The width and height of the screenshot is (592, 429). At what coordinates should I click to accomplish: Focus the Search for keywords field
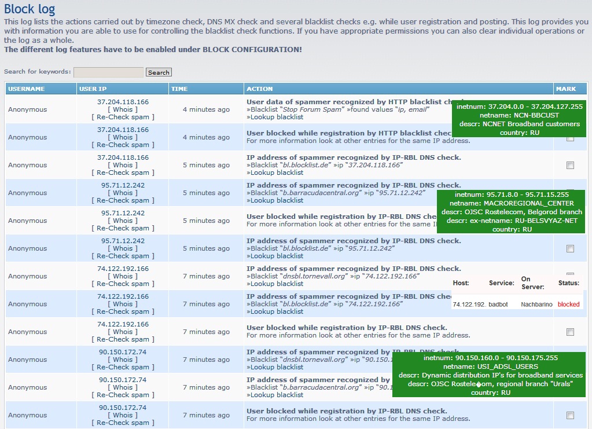(x=108, y=72)
